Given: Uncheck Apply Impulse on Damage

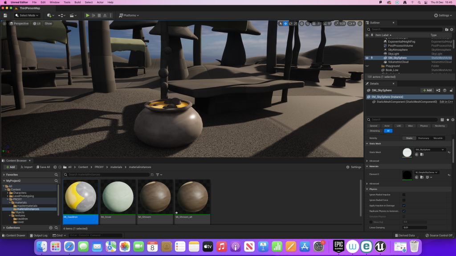Looking at the screenshot, I should (x=403, y=205).
